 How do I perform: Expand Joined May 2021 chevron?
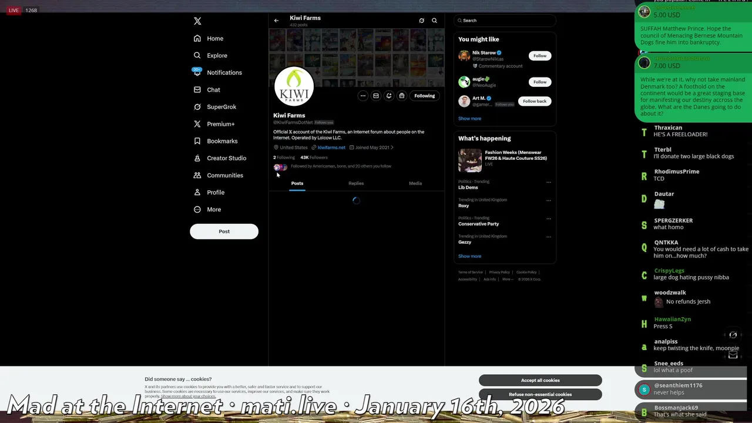coord(392,147)
